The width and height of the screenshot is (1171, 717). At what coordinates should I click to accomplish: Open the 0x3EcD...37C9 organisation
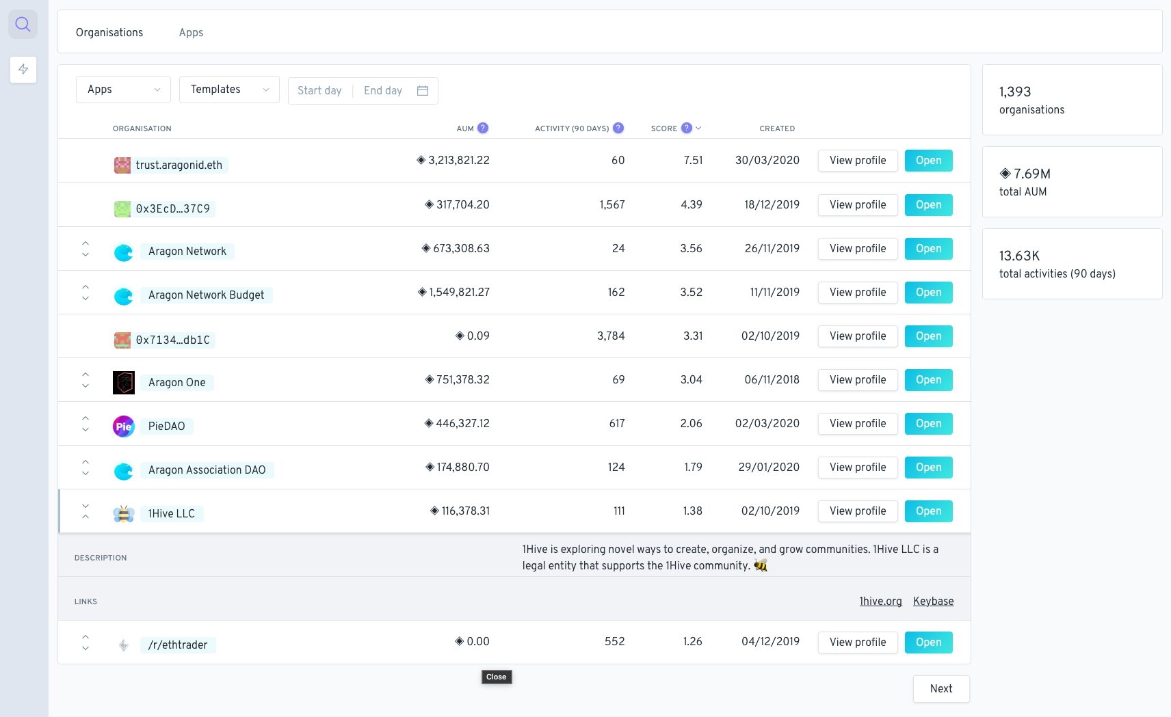[x=929, y=205]
